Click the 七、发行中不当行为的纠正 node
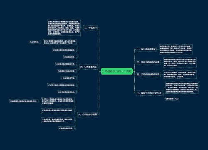 (149, 93)
